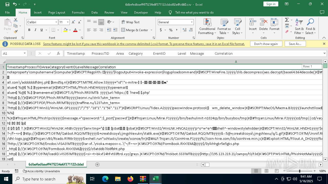Open the Borders dropdown arrow
Viewport: 328px width, 184px height.
pyautogui.click(x=58, y=30)
